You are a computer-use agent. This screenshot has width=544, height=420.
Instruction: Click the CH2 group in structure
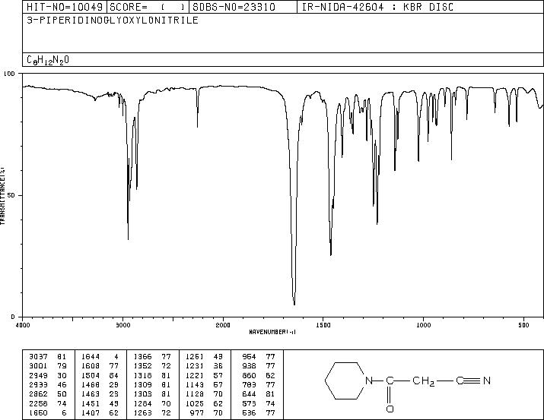point(424,381)
